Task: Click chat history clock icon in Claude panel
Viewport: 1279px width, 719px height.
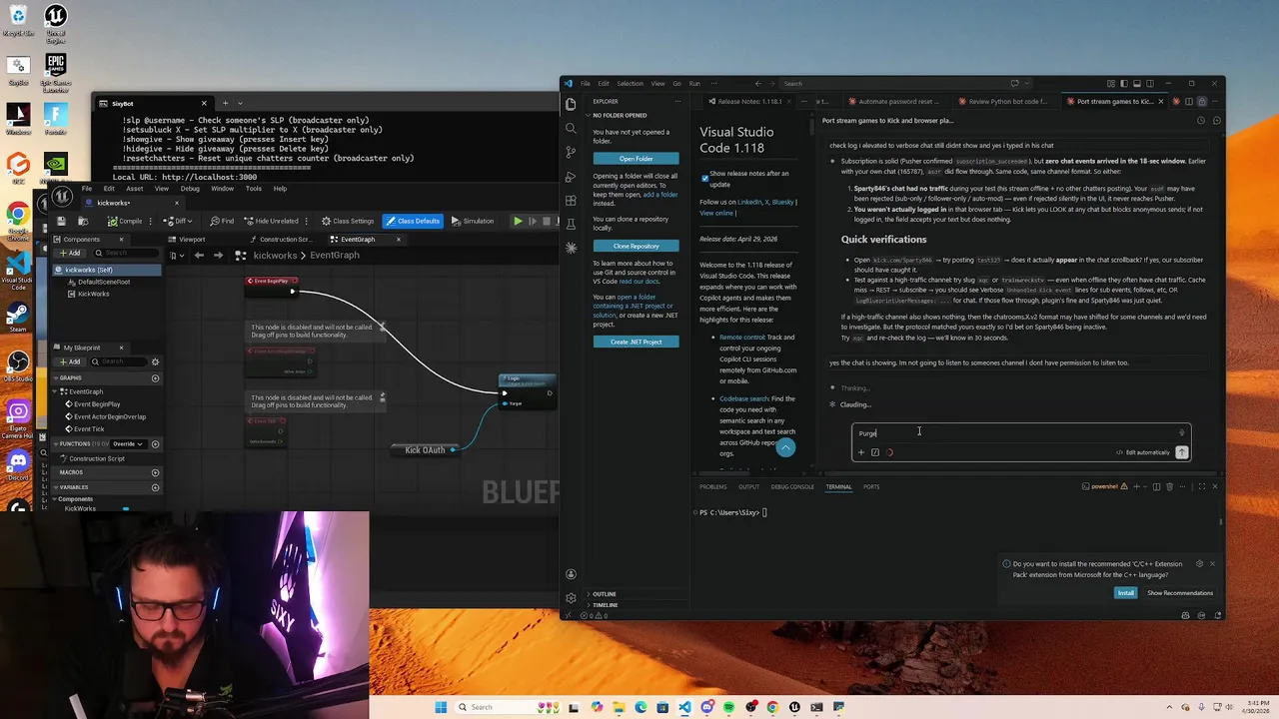Action: [1200, 120]
